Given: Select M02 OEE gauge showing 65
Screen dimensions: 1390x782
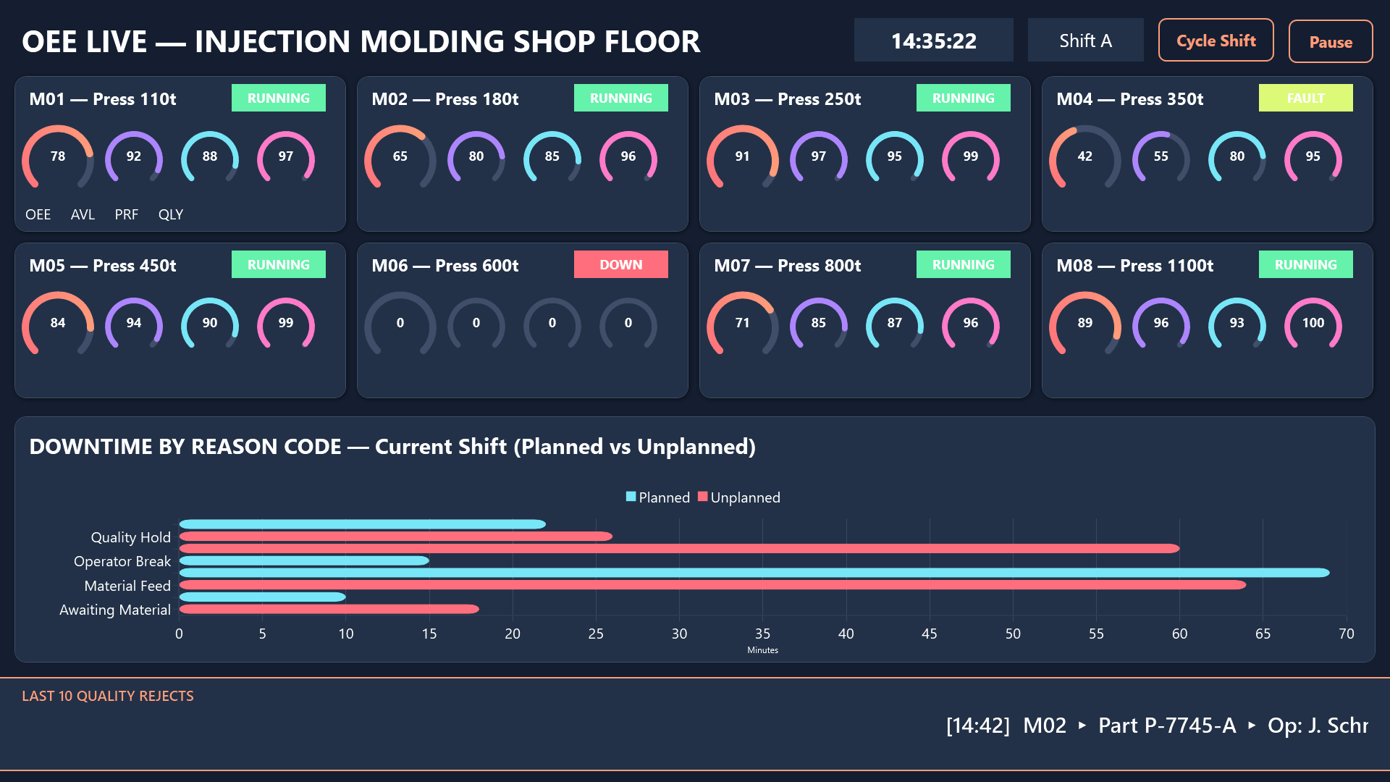Looking at the screenshot, I should coord(400,157).
